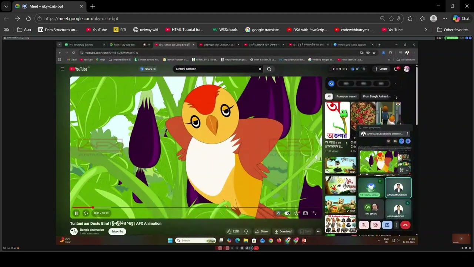Enter fullscreen on the YouTube player
Screen dimensions: 474x267
(314, 213)
